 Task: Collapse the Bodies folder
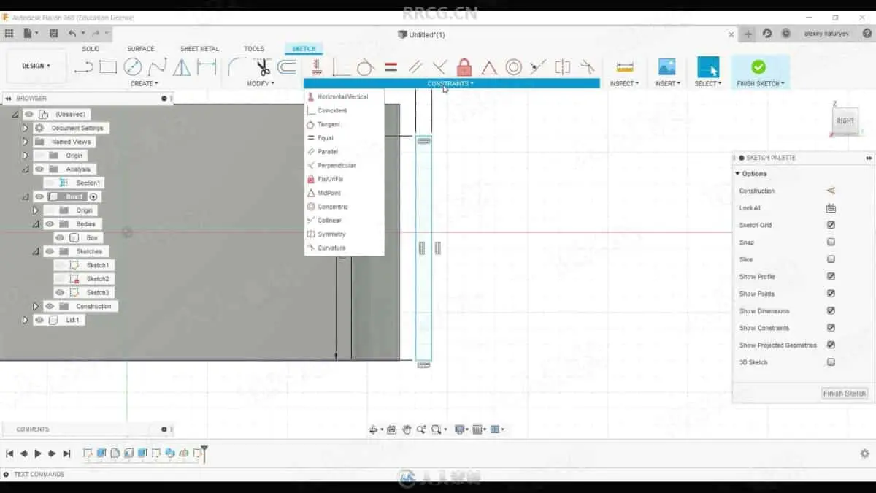pyautogui.click(x=35, y=224)
